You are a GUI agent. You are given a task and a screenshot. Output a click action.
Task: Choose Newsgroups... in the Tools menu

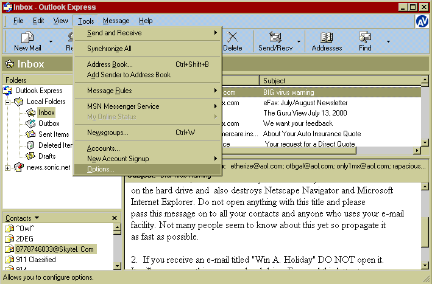tap(148, 133)
